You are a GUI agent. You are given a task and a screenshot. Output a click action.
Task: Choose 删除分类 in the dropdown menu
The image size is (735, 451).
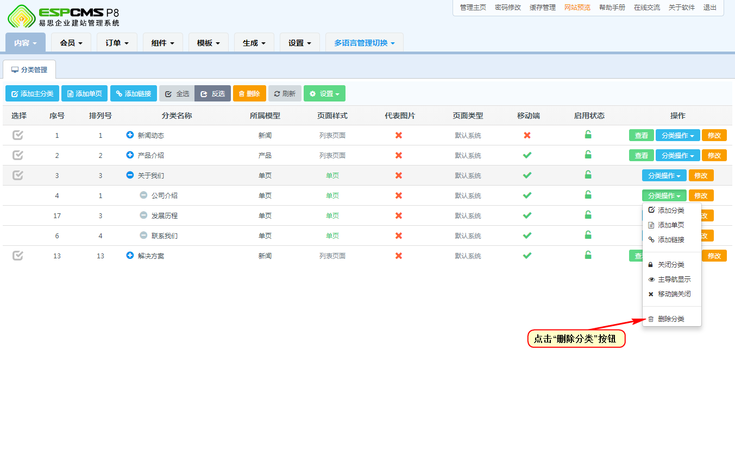coord(671,319)
